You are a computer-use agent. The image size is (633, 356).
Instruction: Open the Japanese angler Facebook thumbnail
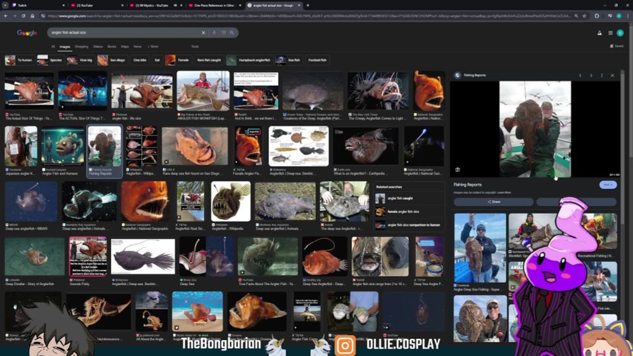click(21, 146)
